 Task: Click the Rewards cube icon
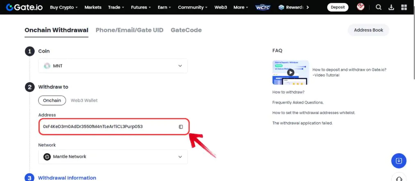pos(281,7)
